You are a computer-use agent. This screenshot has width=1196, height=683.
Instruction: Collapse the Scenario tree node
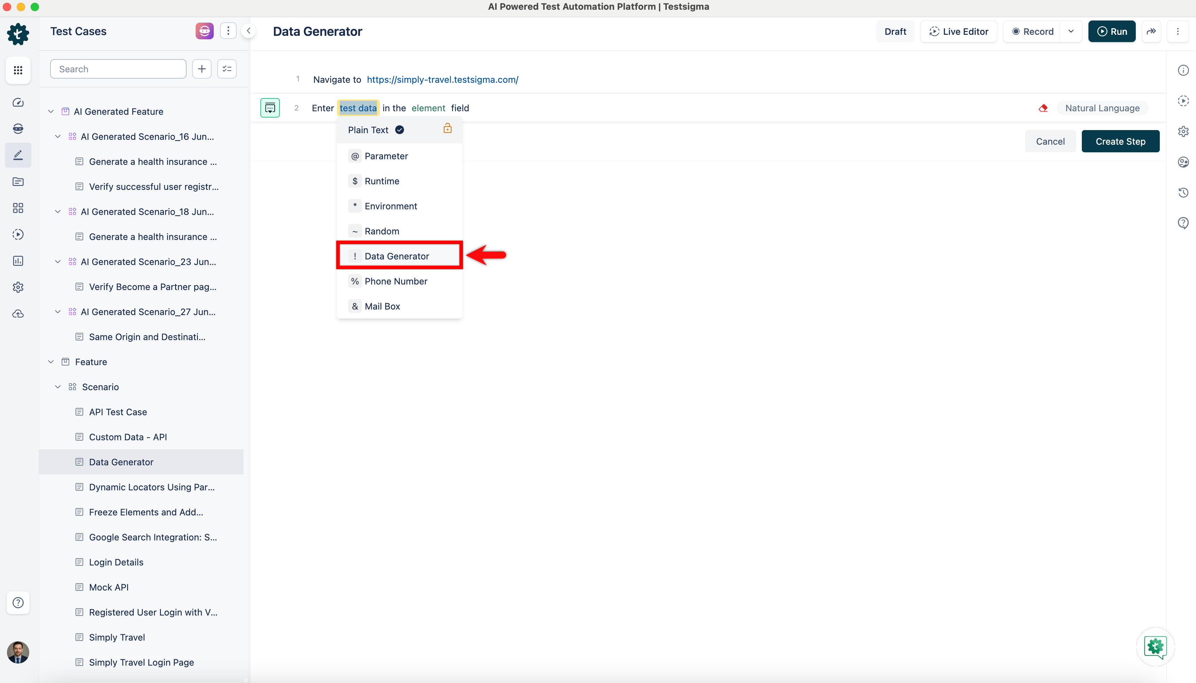coord(58,387)
